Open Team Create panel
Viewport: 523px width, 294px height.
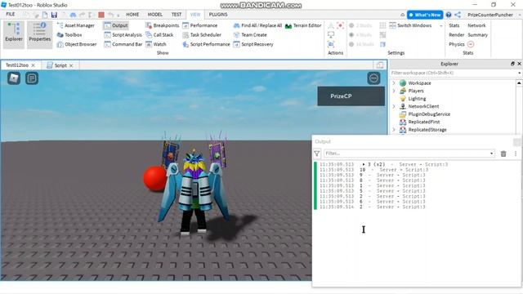point(250,34)
